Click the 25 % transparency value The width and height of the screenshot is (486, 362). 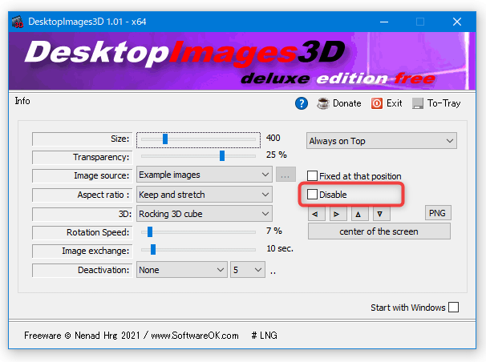277,155
